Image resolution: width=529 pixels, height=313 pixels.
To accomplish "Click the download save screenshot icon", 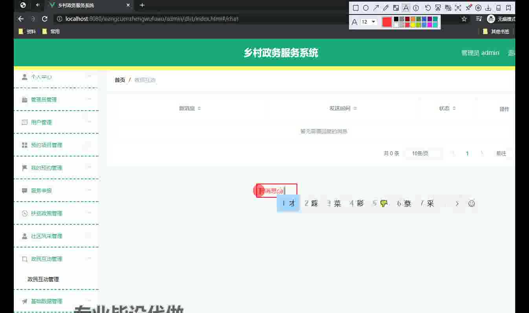I will coord(488,8).
